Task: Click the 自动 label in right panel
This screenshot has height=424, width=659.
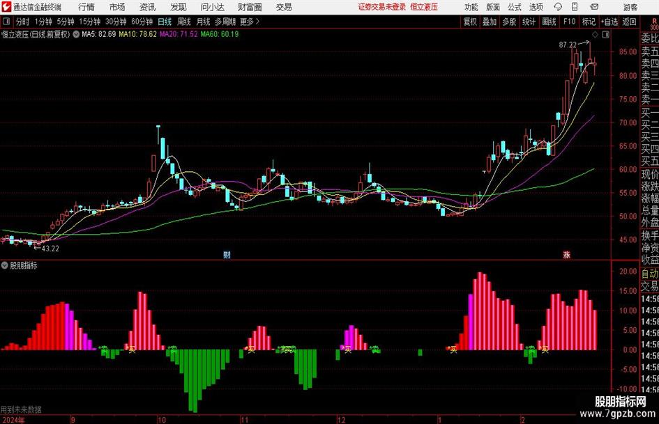Action: click(650, 274)
